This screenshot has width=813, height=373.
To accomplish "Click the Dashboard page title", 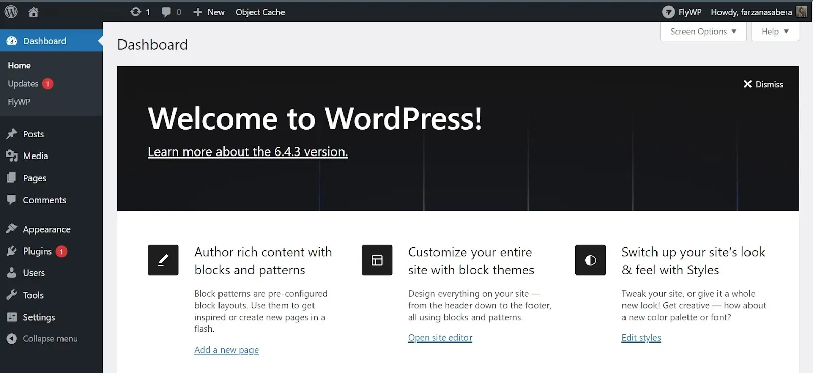I will [x=152, y=45].
